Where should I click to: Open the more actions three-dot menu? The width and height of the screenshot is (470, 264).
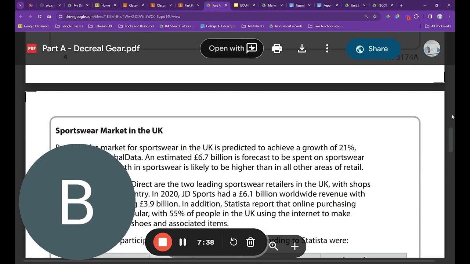327,48
